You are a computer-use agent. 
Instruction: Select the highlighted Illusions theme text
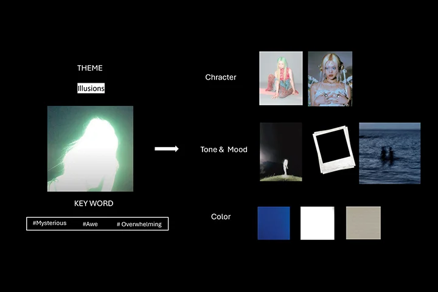click(91, 88)
